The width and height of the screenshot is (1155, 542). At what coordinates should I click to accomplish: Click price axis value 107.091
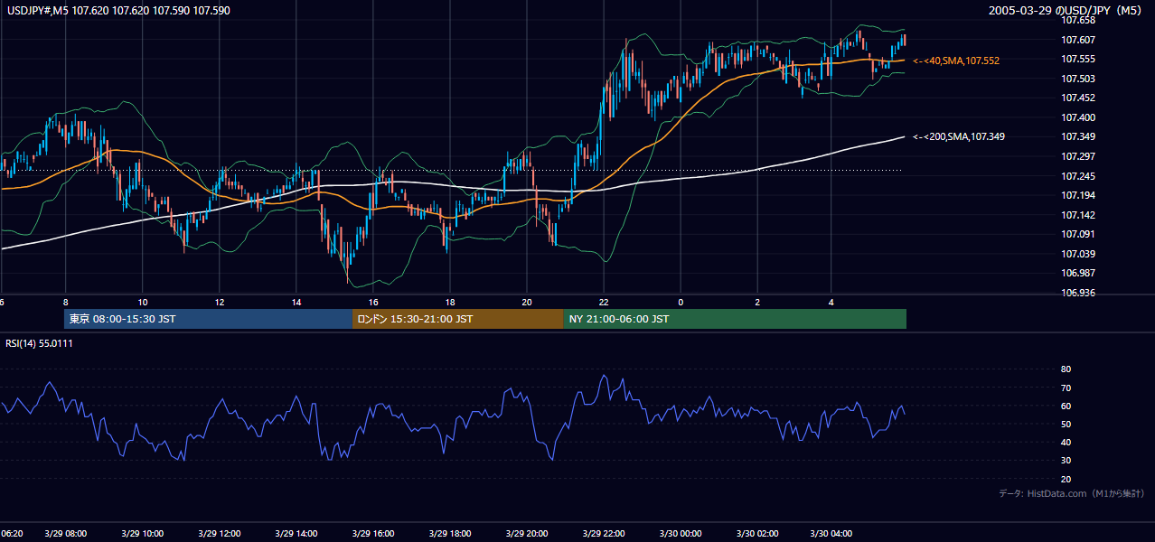pyautogui.click(x=1080, y=234)
